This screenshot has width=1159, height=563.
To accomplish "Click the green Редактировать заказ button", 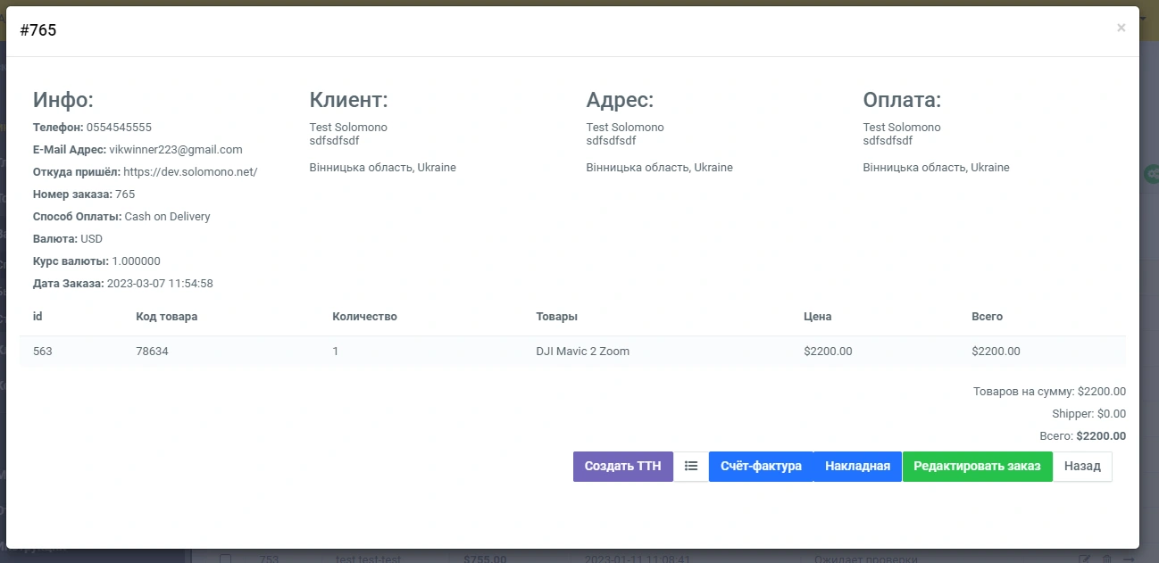I will click(x=977, y=466).
